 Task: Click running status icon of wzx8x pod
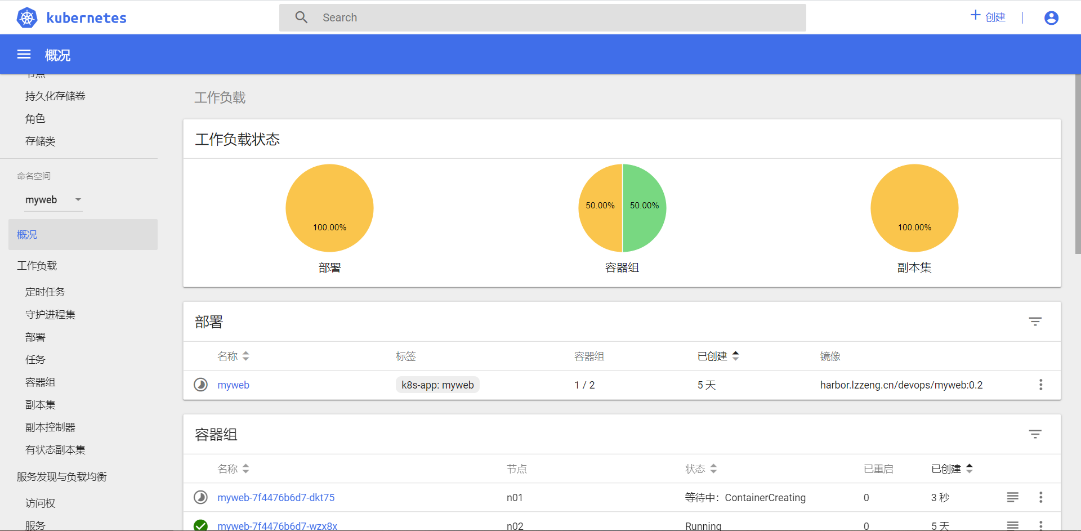coord(200,525)
